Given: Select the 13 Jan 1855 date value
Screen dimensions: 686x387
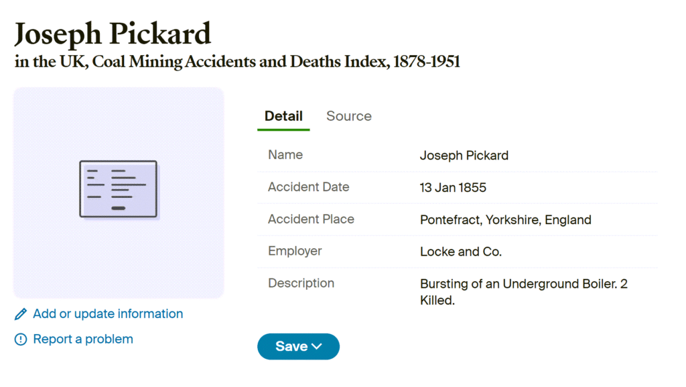Looking at the screenshot, I should coord(453,188).
